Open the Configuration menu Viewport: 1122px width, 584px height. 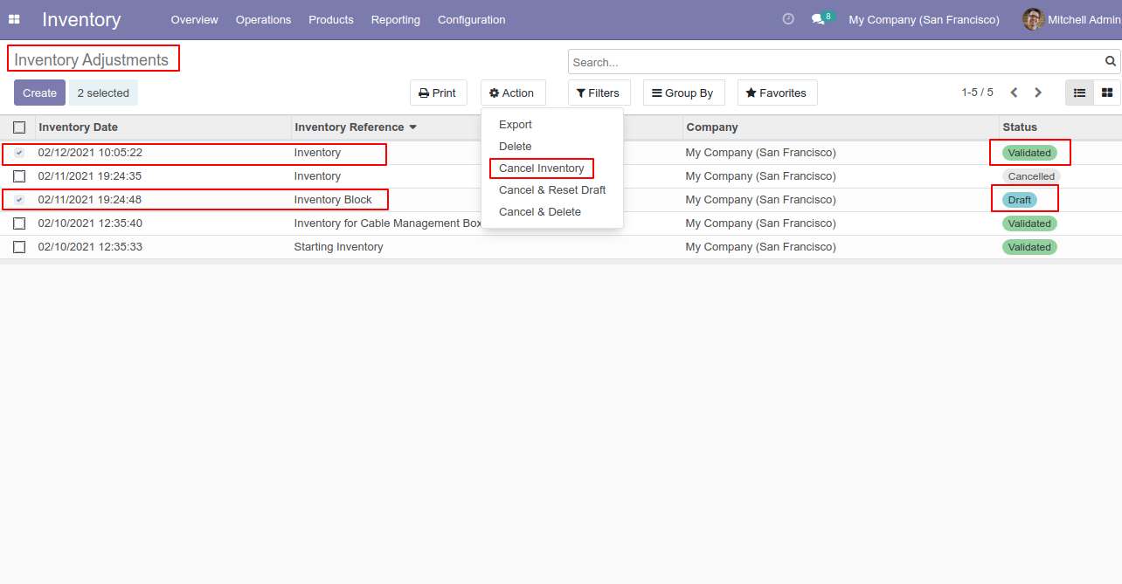(x=471, y=19)
